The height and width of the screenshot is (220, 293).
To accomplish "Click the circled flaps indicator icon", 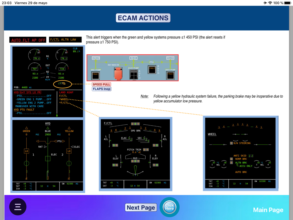I will 62,84.
